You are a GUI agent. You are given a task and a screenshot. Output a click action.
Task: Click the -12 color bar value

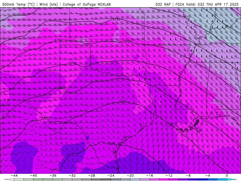(169, 176)
